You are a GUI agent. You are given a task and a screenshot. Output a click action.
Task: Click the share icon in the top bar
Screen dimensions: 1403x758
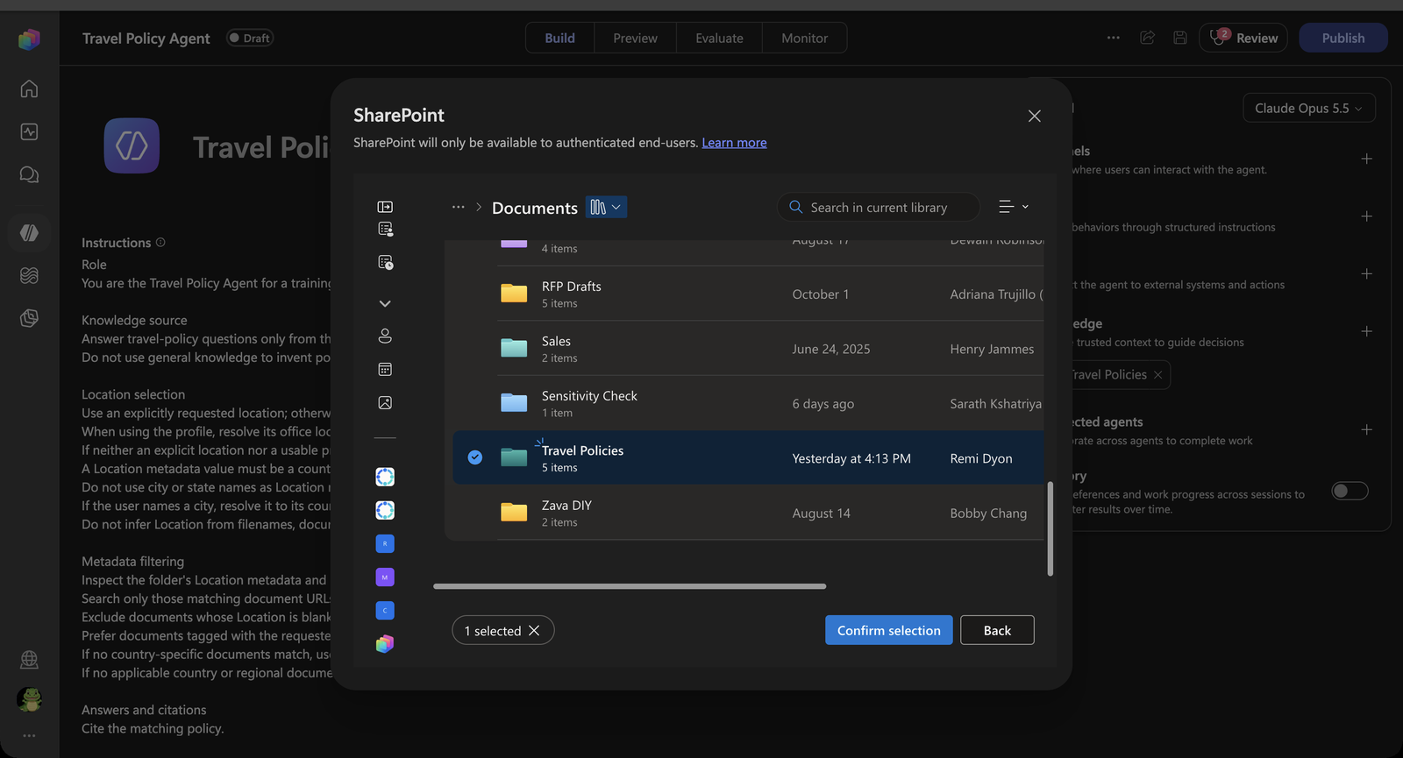pyautogui.click(x=1147, y=38)
